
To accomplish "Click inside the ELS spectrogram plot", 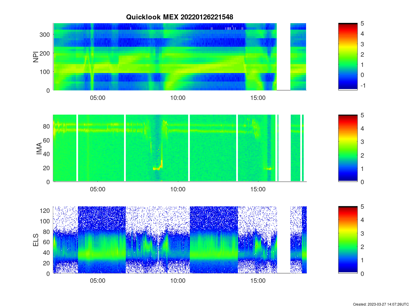I will pyautogui.click(x=180, y=240).
